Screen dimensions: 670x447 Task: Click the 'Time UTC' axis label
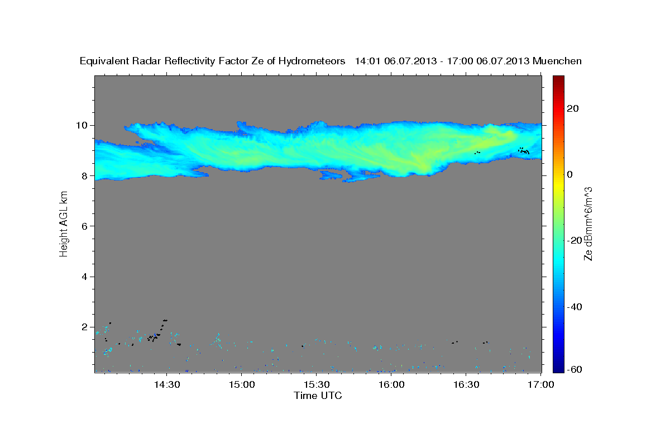pos(318,396)
